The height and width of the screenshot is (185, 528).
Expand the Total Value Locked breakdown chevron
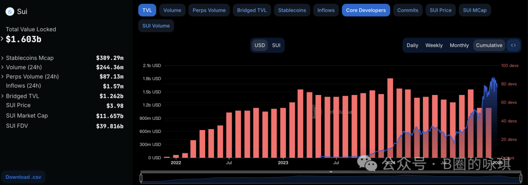point(2,38)
